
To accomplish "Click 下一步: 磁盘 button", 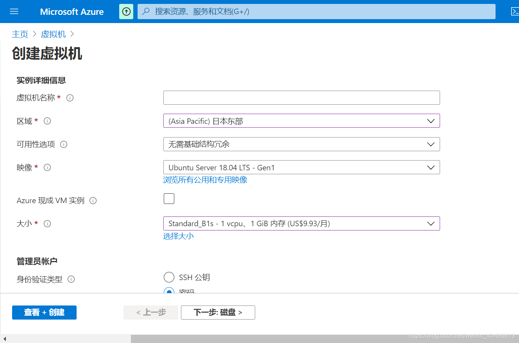I will pos(218,313).
